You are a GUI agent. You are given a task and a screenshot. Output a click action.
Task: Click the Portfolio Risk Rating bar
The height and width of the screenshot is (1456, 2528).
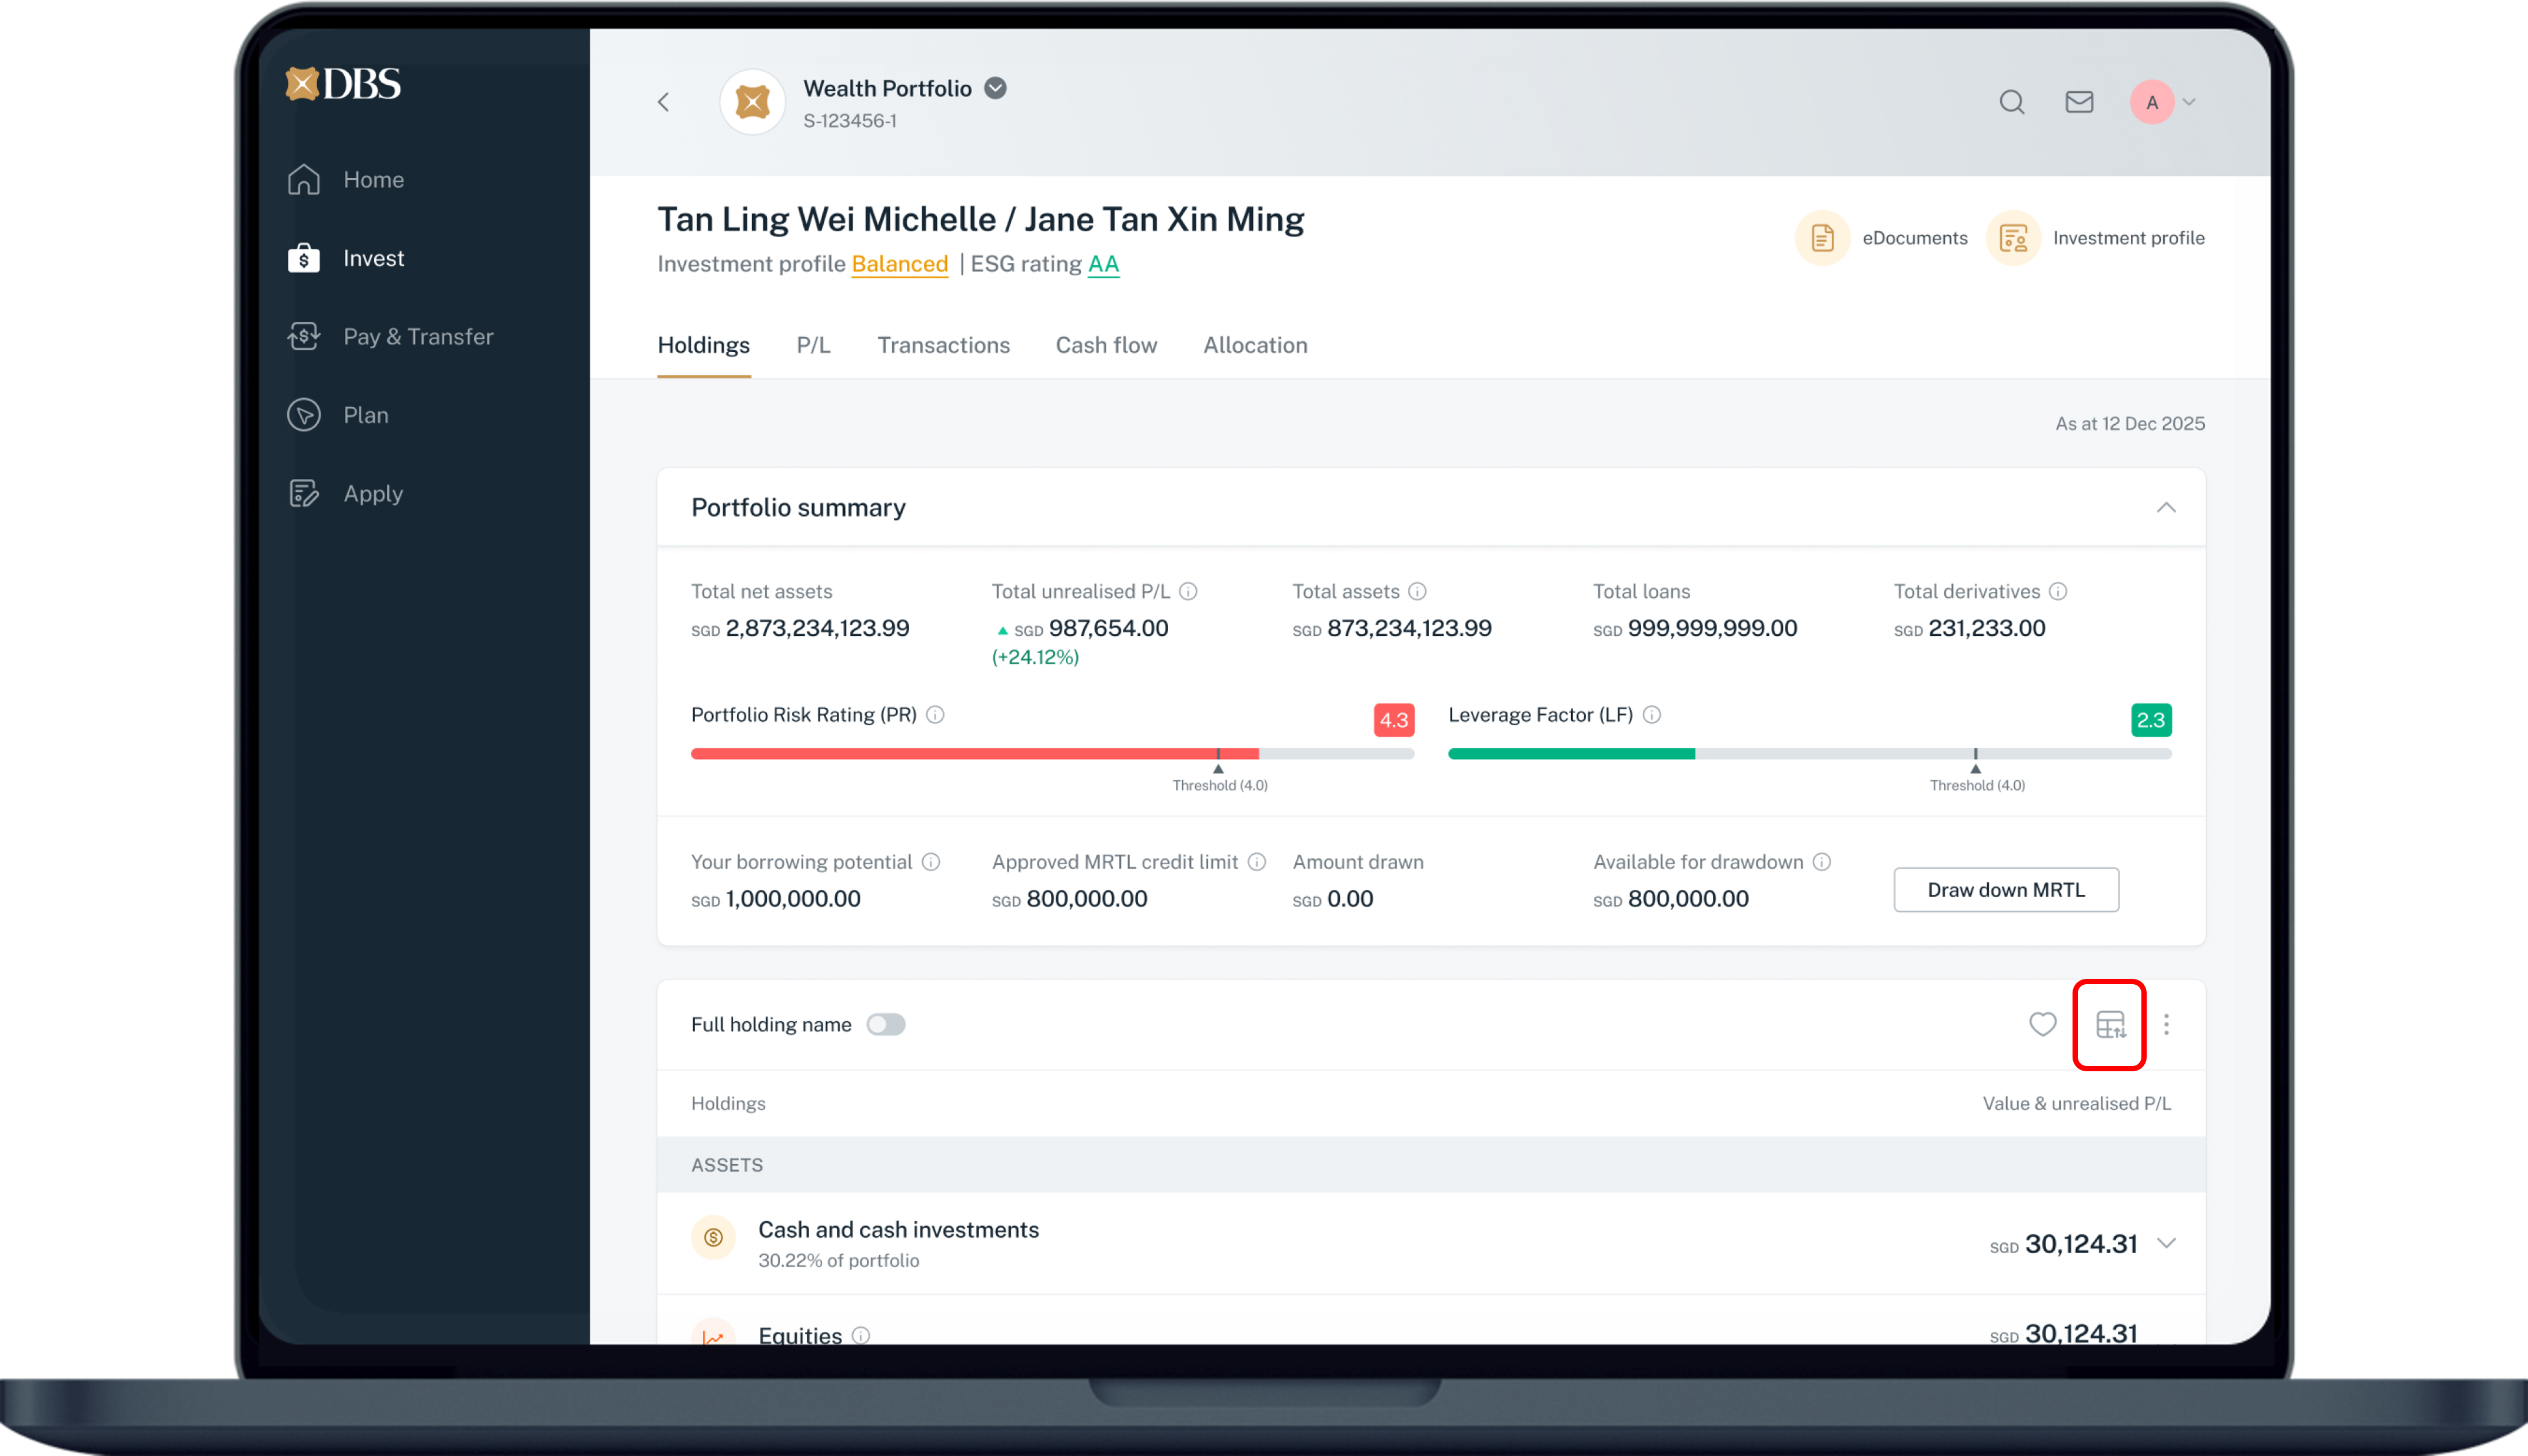[x=1052, y=754]
